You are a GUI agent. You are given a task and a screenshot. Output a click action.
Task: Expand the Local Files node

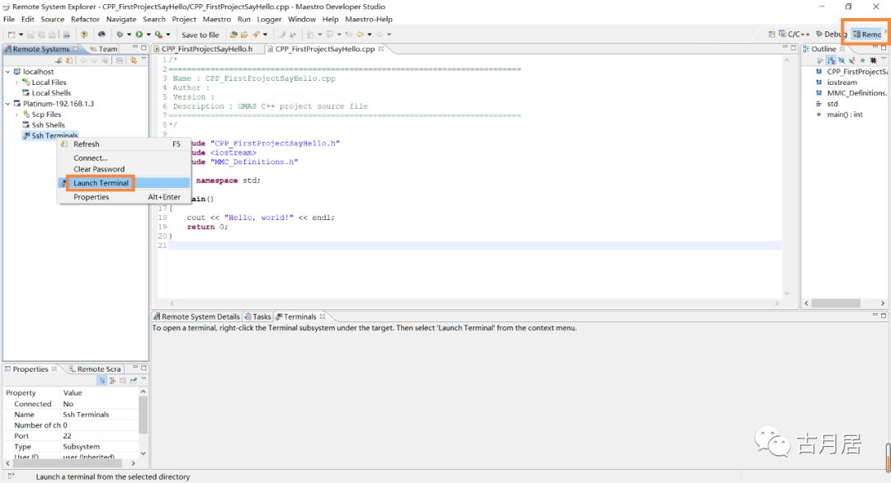[x=16, y=82]
